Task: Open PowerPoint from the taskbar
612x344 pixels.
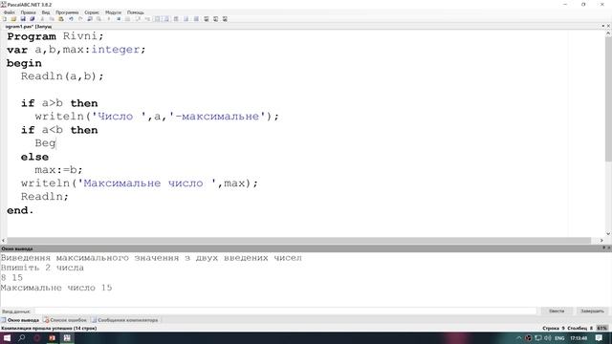Action: (x=52, y=337)
